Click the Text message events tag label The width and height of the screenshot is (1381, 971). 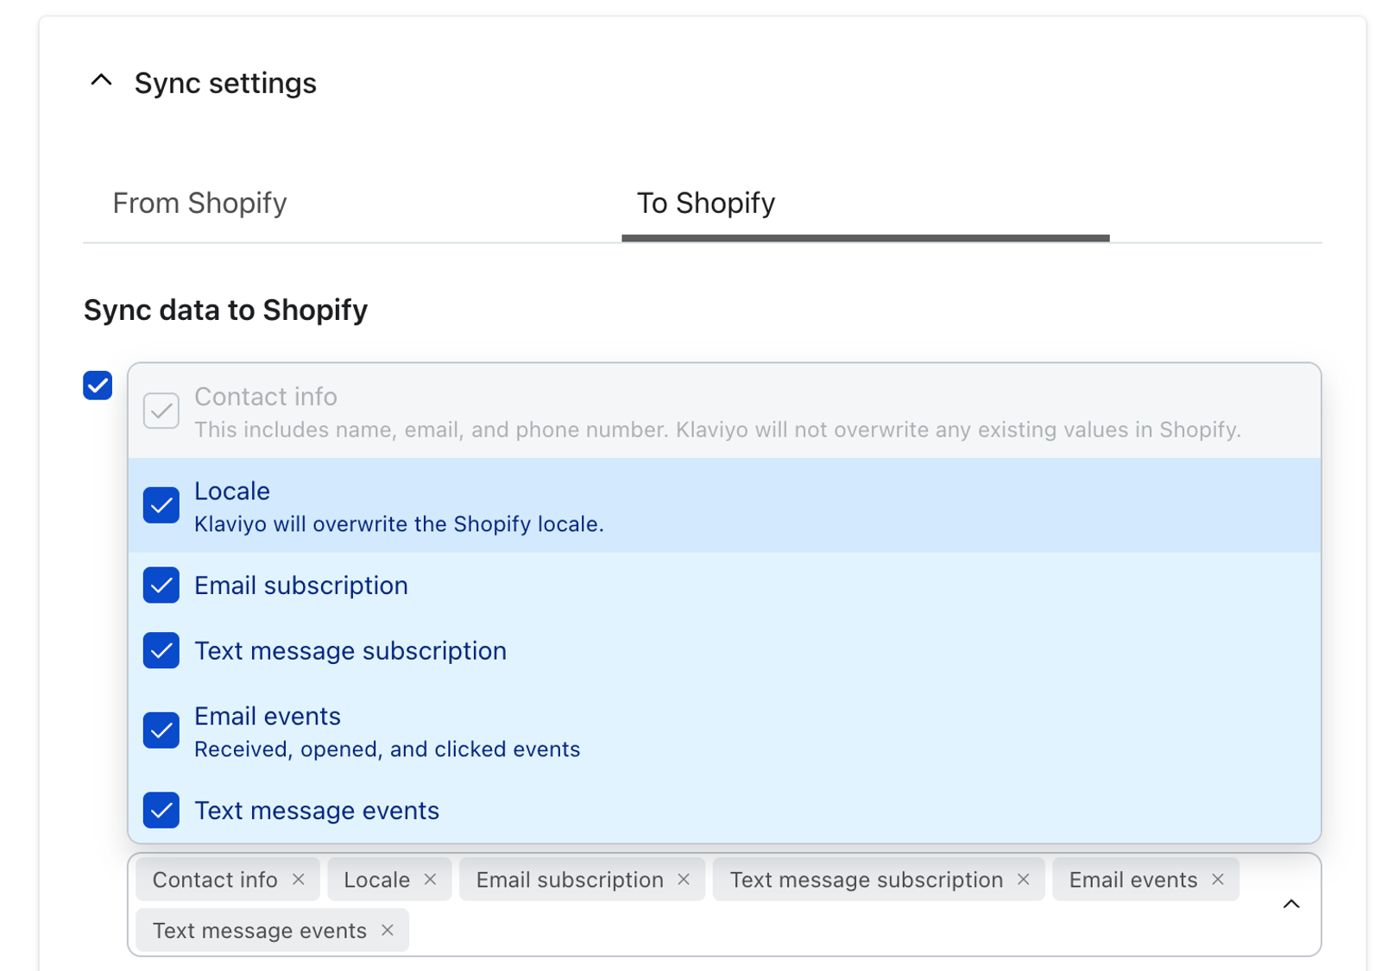coord(259,930)
